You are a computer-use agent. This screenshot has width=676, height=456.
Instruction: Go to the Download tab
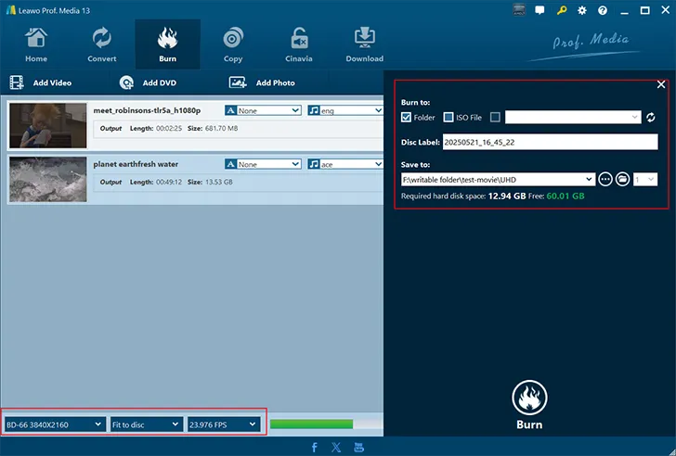click(x=364, y=44)
